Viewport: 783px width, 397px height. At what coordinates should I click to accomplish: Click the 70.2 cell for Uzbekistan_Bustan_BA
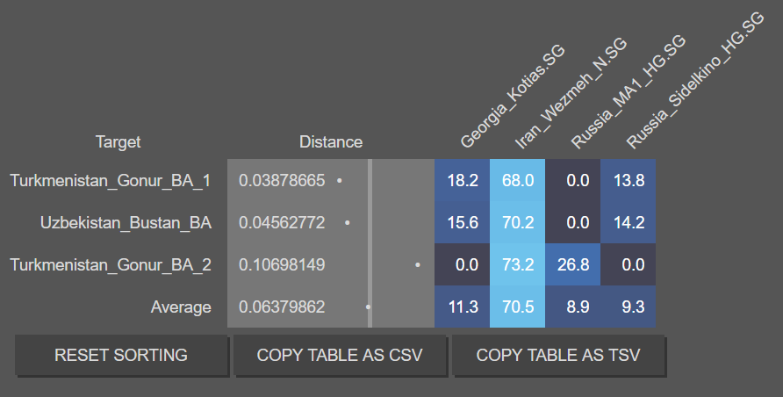point(517,223)
